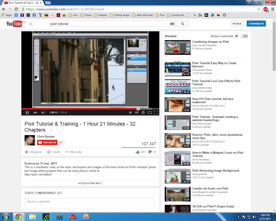Open the Windows Start button
The image size is (276, 221).
point(6,217)
